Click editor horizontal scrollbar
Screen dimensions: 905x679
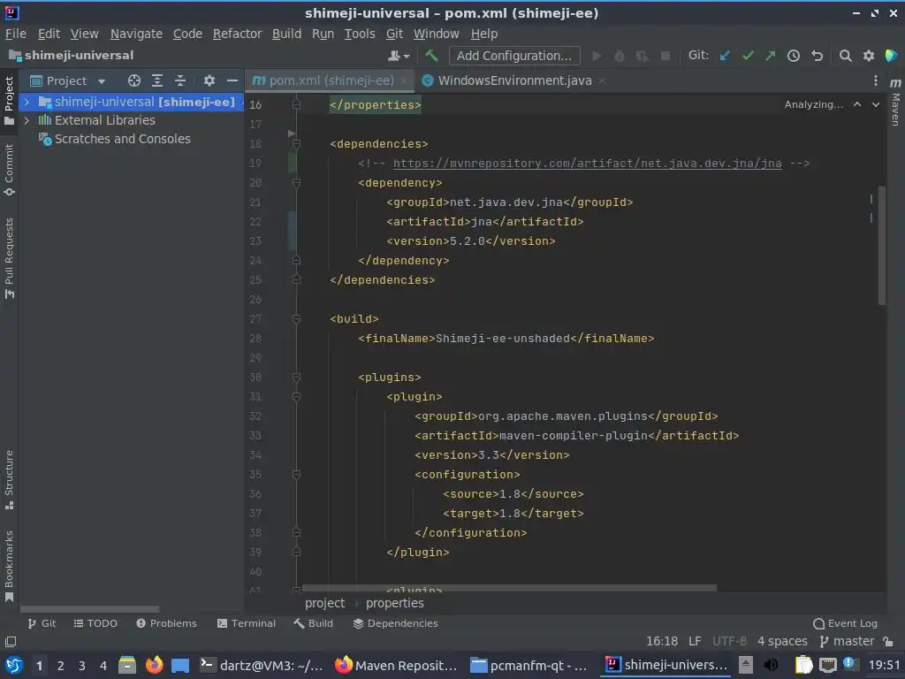pos(509,588)
